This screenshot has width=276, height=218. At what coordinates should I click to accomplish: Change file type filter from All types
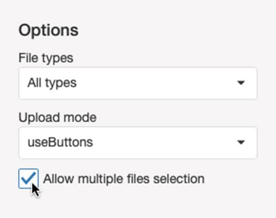point(138,83)
